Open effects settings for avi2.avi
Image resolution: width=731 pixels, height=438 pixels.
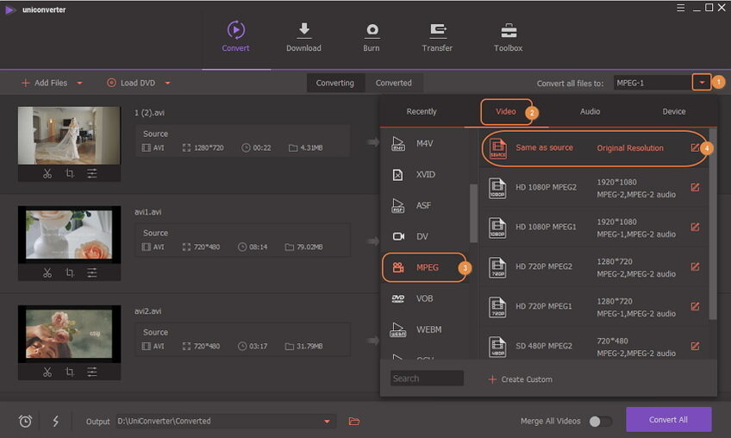(92, 372)
